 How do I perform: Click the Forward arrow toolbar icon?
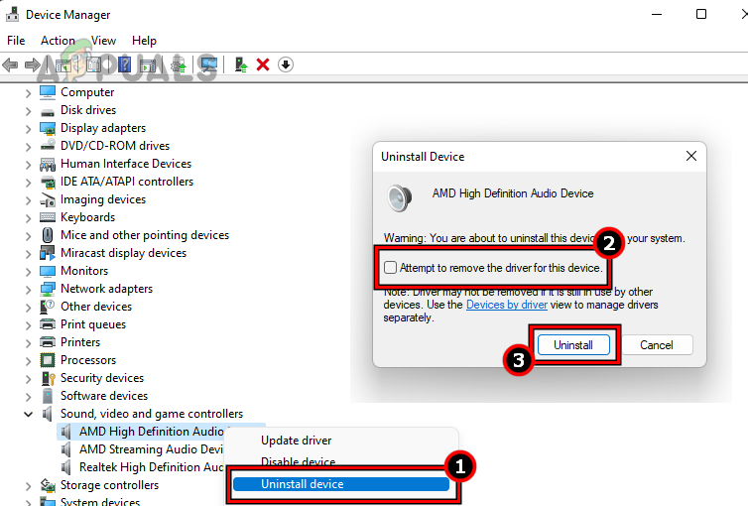(x=32, y=64)
